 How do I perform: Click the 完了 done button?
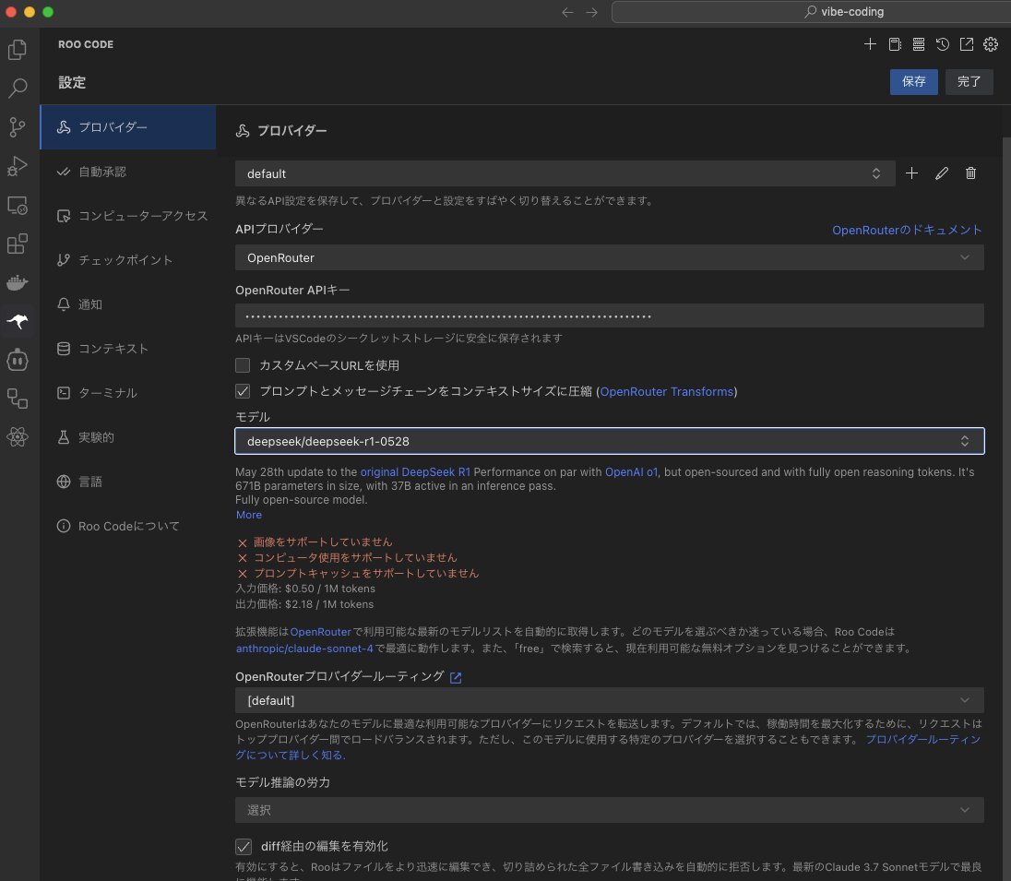pos(969,82)
